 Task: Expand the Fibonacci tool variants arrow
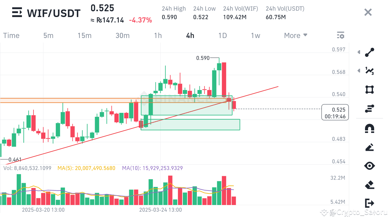tap(358, 71)
